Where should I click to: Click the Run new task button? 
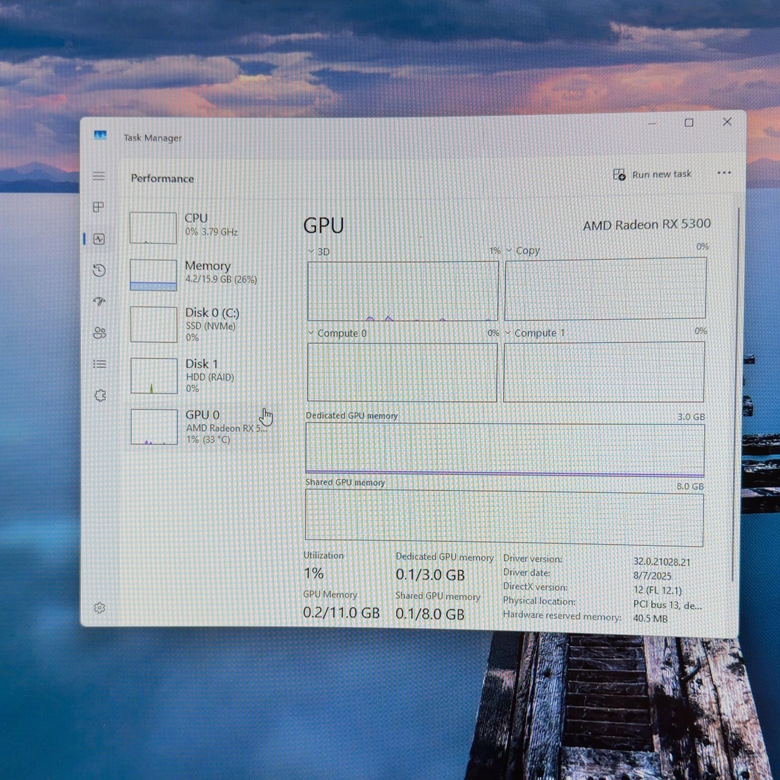click(652, 174)
